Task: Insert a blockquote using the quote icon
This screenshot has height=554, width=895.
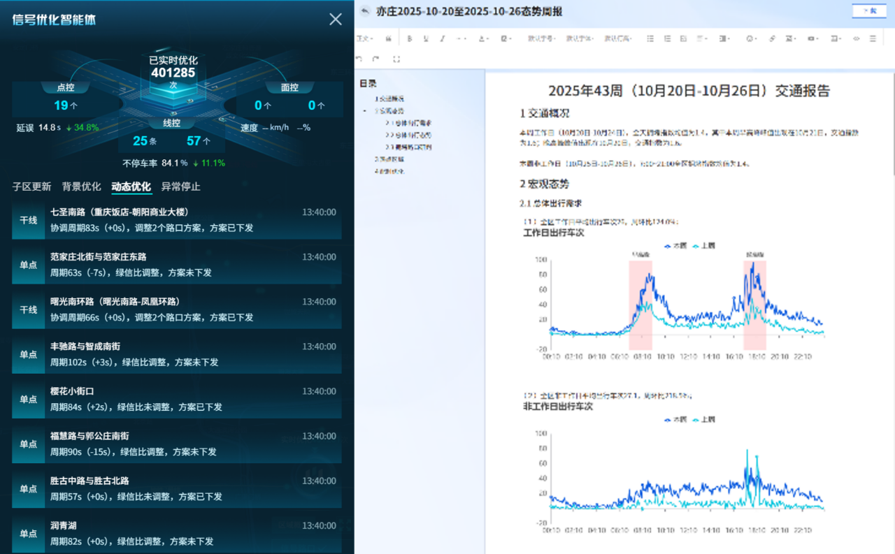Action: [388, 38]
